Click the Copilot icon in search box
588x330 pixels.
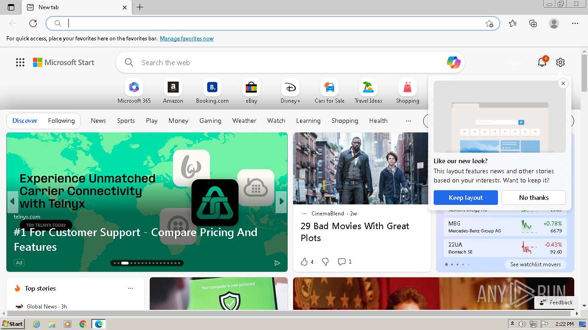[454, 62]
